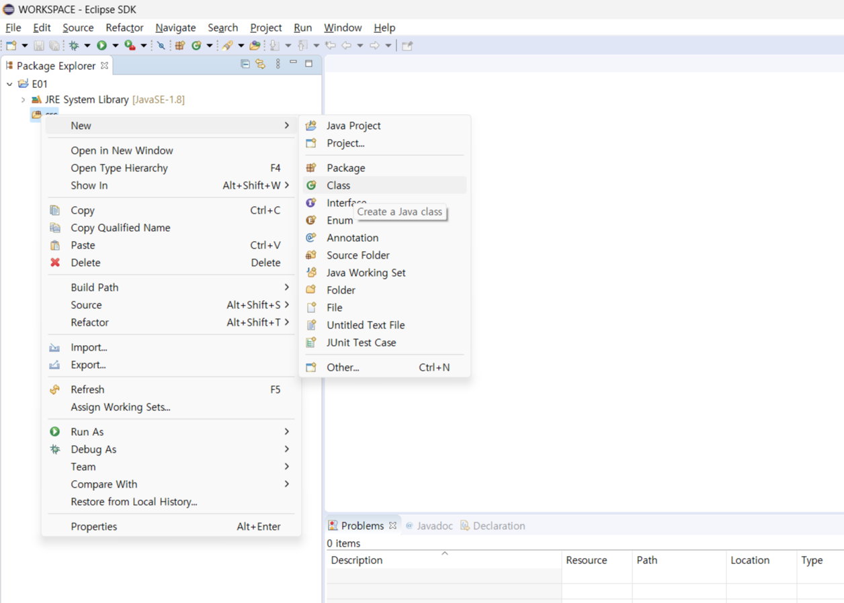
Task: Click the New wizard toolbar icon
Action: [x=11, y=46]
